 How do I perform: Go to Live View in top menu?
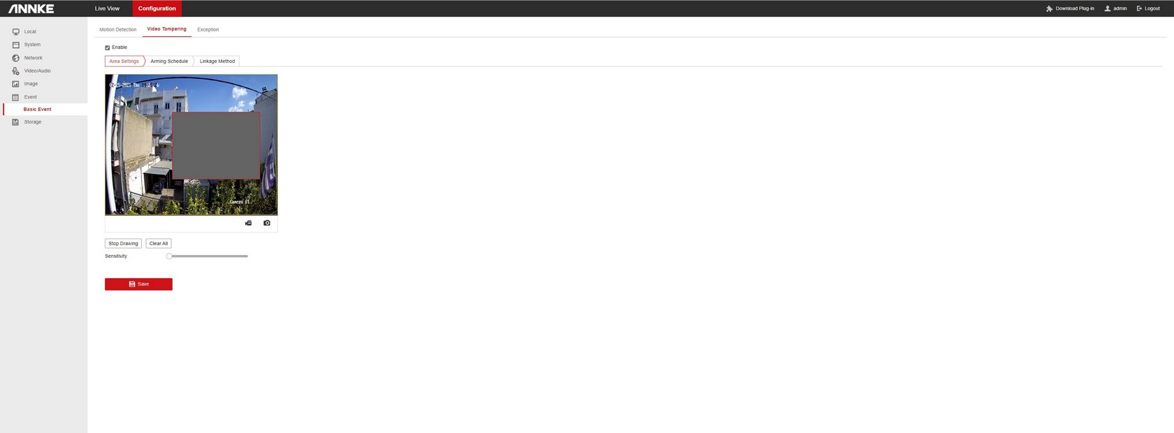coord(107,8)
